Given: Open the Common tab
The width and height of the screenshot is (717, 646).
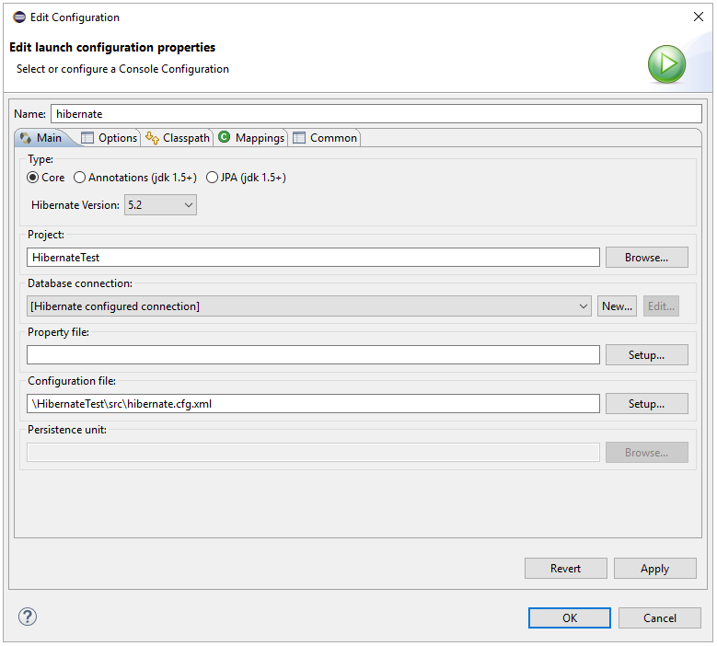Looking at the screenshot, I should point(325,138).
